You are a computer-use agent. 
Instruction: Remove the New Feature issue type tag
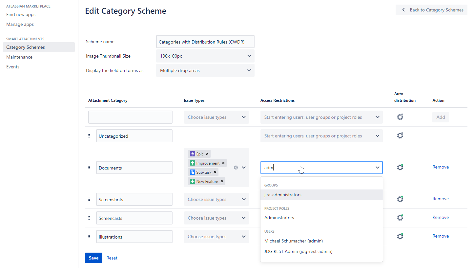click(222, 181)
